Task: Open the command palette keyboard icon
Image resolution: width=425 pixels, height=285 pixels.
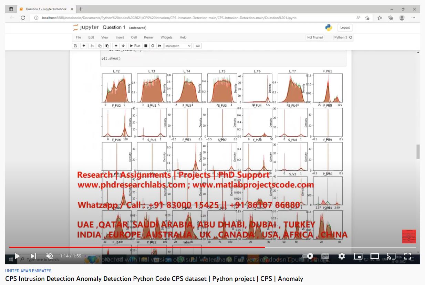Action: pyautogui.click(x=198, y=46)
